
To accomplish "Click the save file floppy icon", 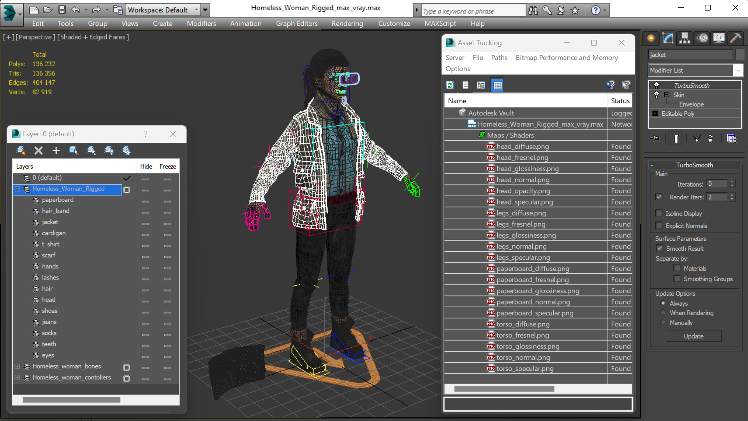I will pos(62,10).
